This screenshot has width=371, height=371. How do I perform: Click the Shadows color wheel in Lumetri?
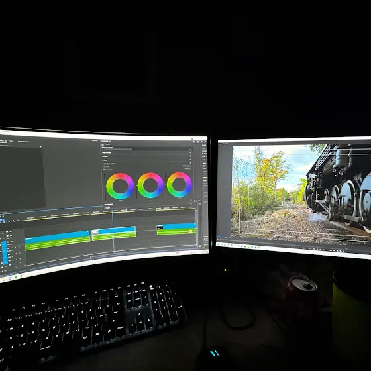(120, 186)
